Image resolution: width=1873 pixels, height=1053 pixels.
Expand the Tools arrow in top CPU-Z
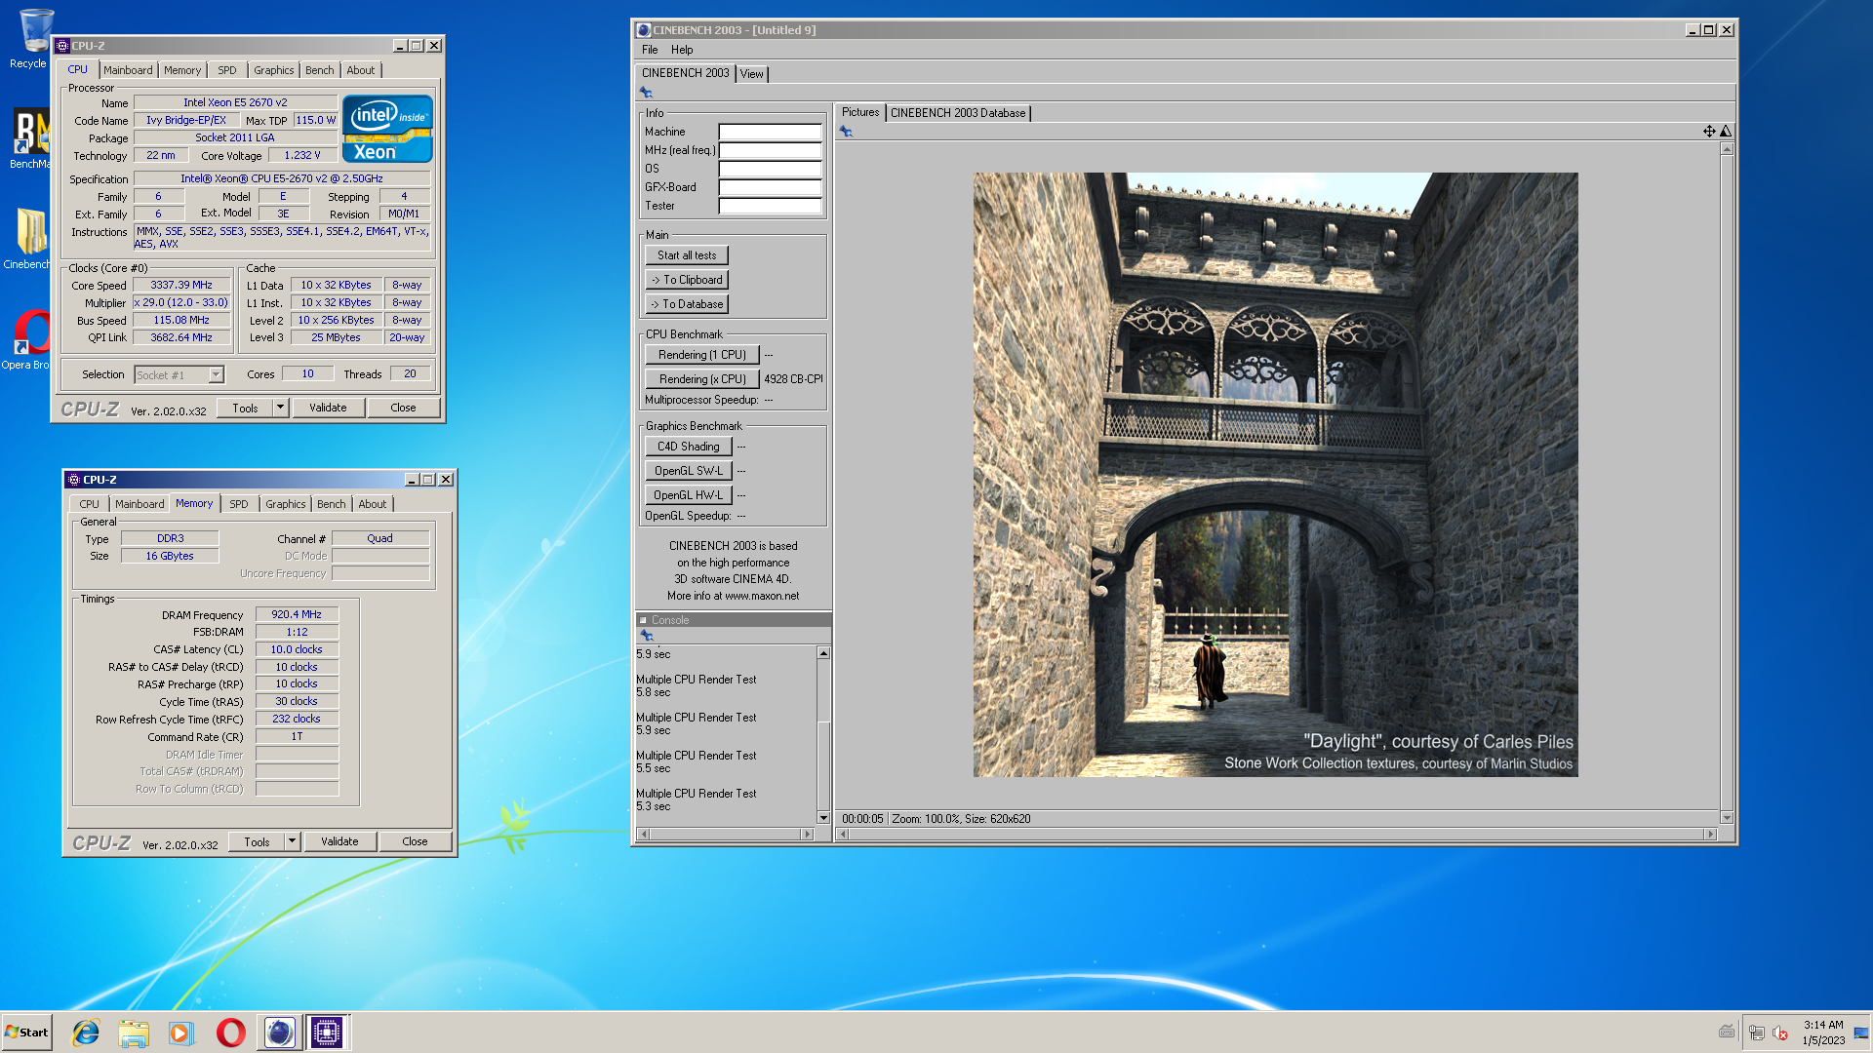(x=281, y=408)
